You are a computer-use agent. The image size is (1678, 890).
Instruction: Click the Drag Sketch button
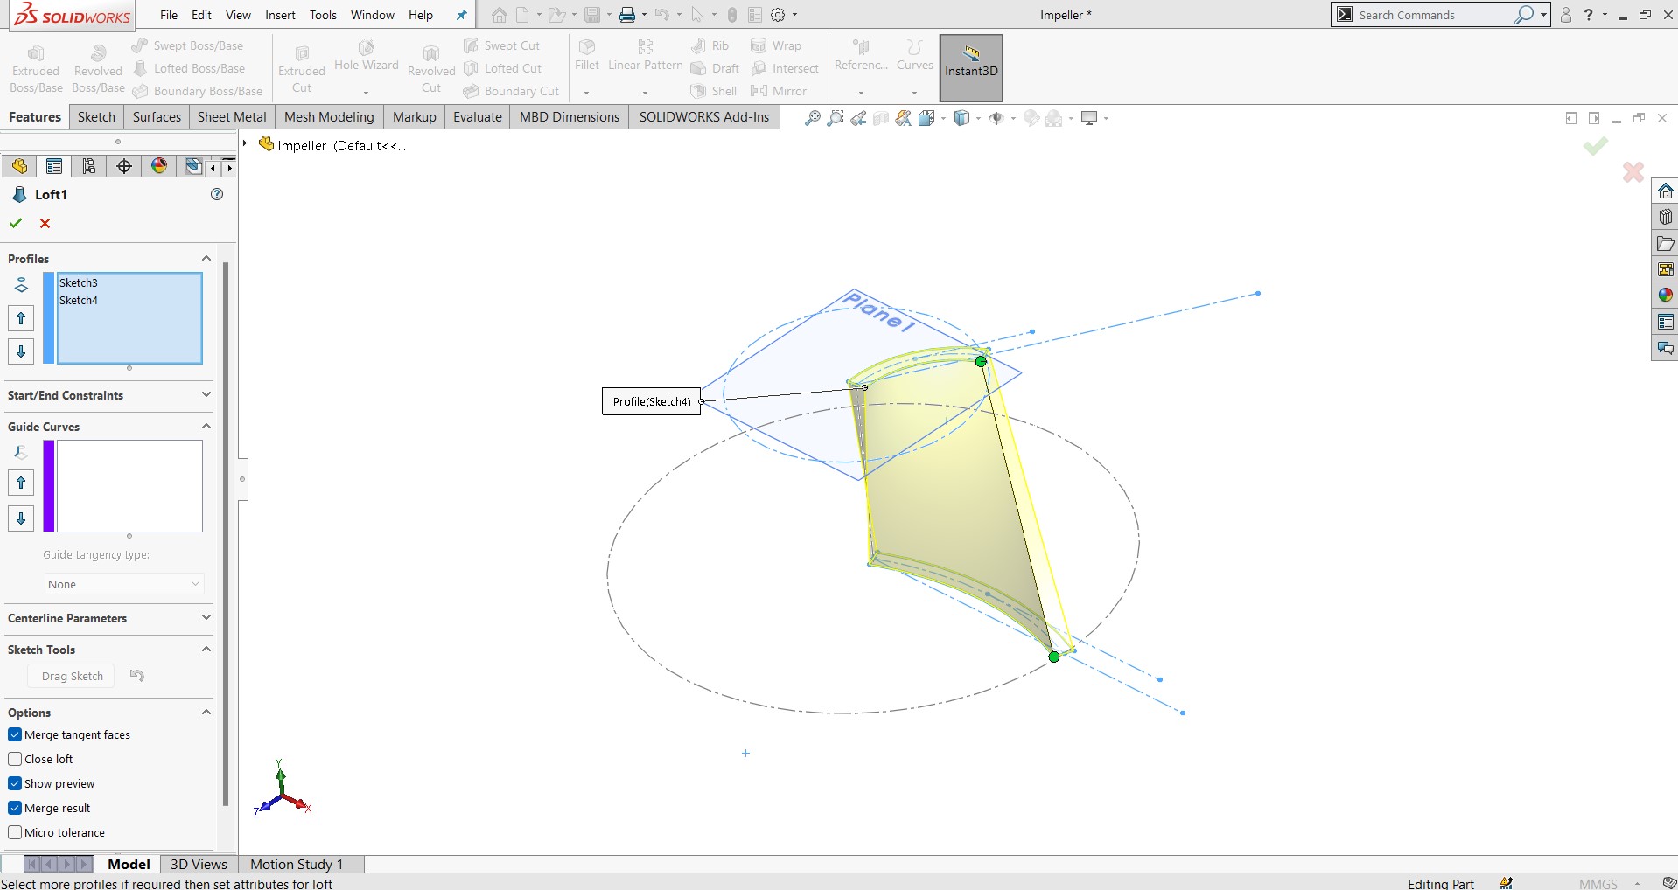[x=72, y=676]
